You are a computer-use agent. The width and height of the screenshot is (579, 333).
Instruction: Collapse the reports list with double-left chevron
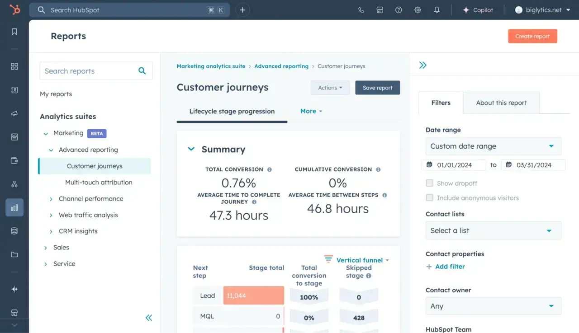pyautogui.click(x=149, y=318)
